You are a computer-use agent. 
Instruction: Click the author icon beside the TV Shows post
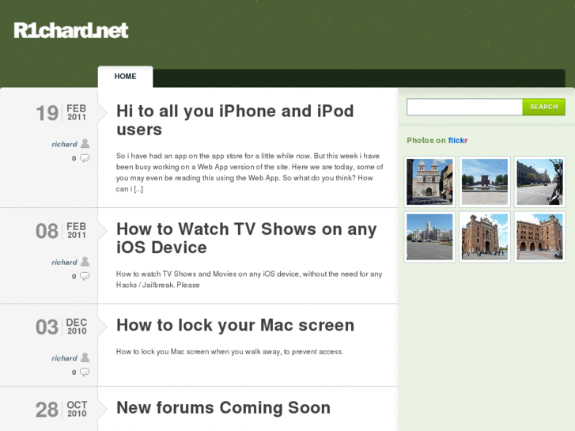point(85,262)
